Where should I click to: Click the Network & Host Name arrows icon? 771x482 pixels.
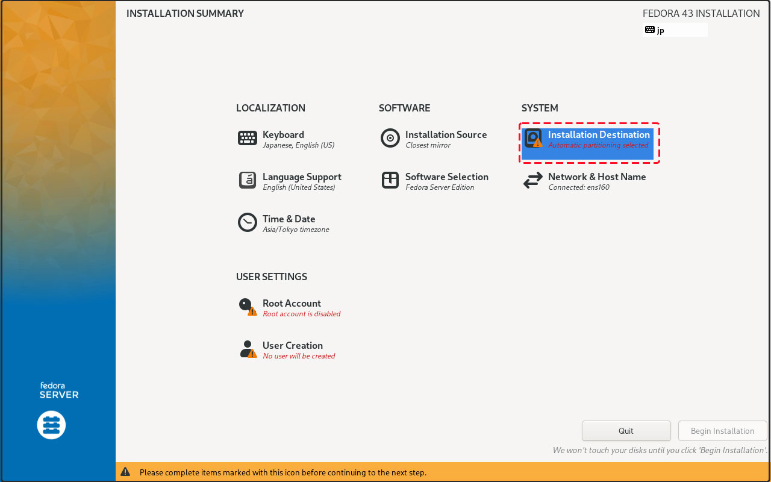pos(533,181)
